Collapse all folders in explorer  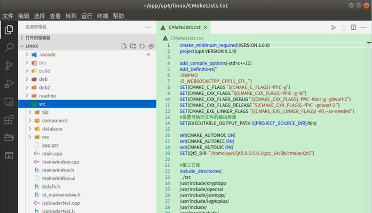(x=151, y=46)
